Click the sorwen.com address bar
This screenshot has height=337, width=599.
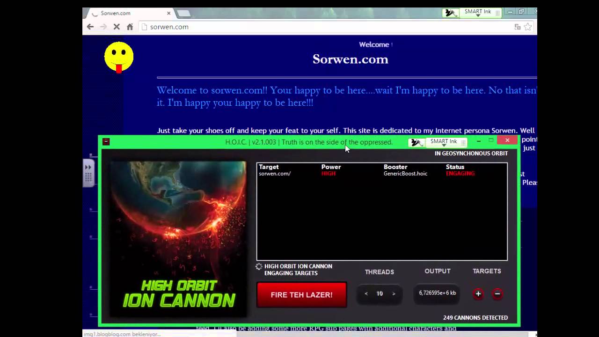click(328, 27)
